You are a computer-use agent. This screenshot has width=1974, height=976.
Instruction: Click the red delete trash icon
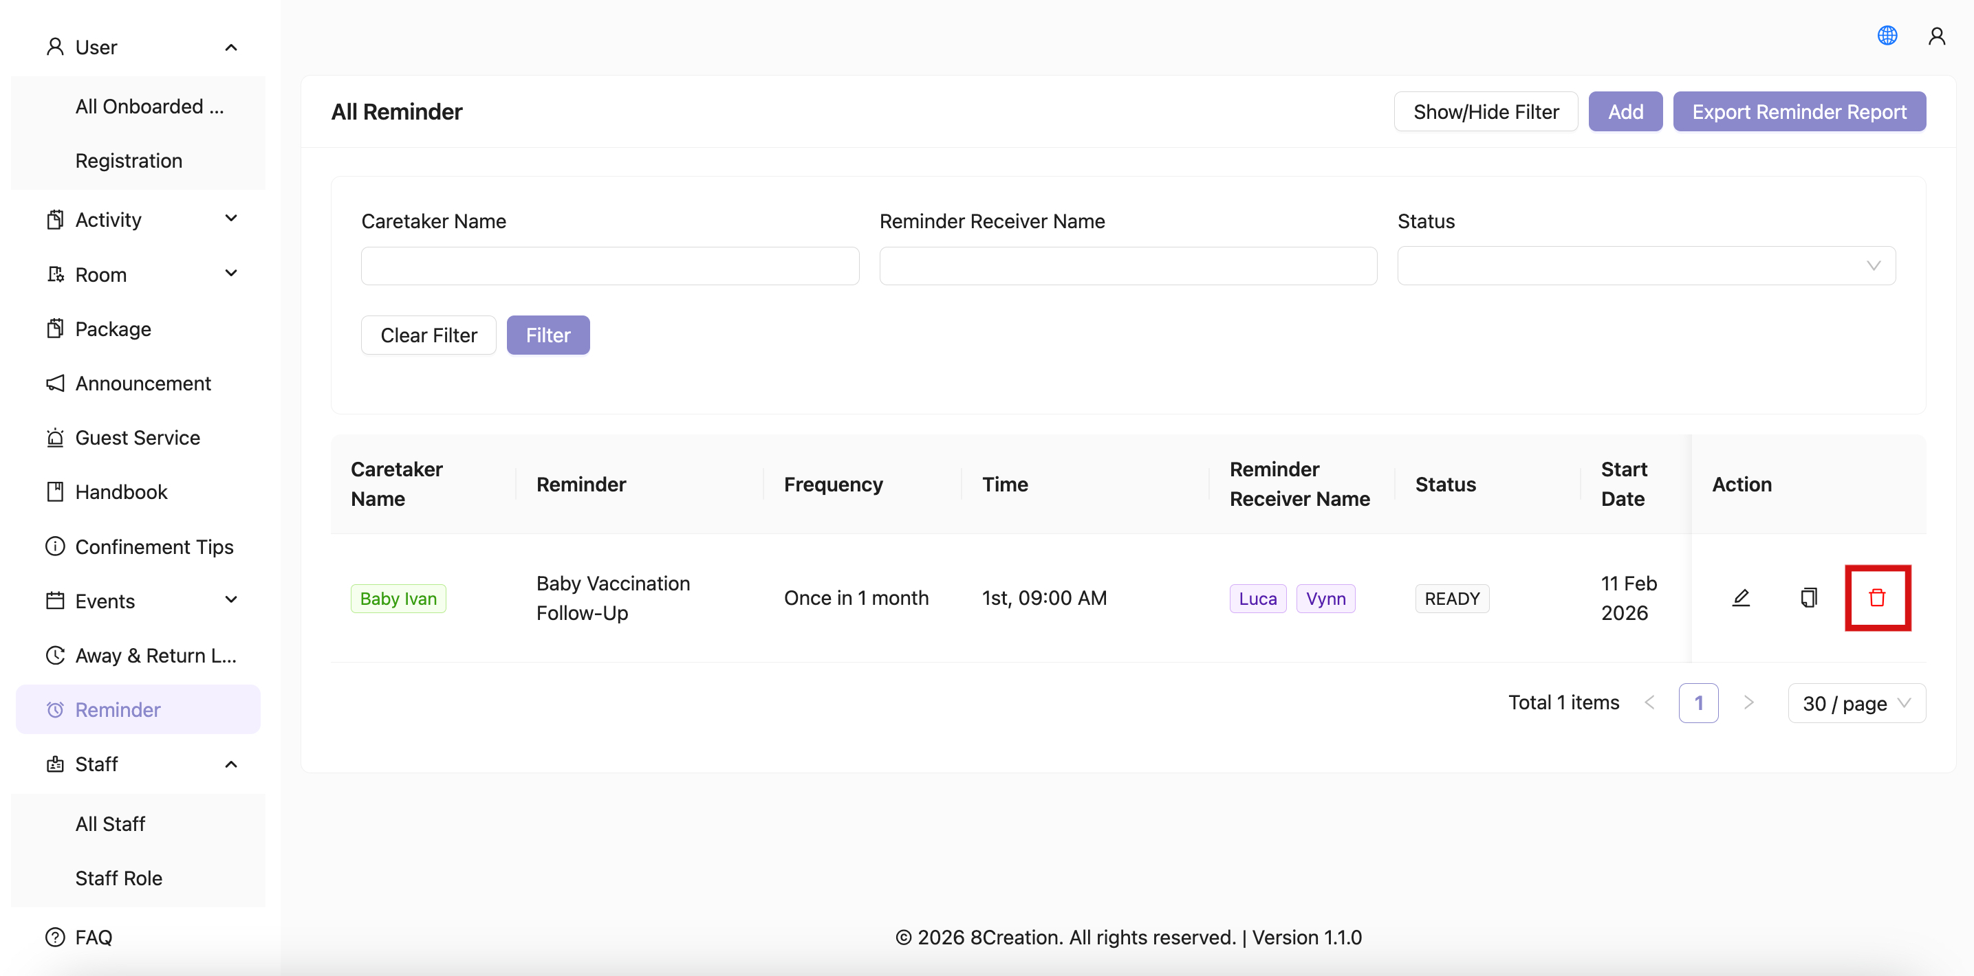point(1877,598)
